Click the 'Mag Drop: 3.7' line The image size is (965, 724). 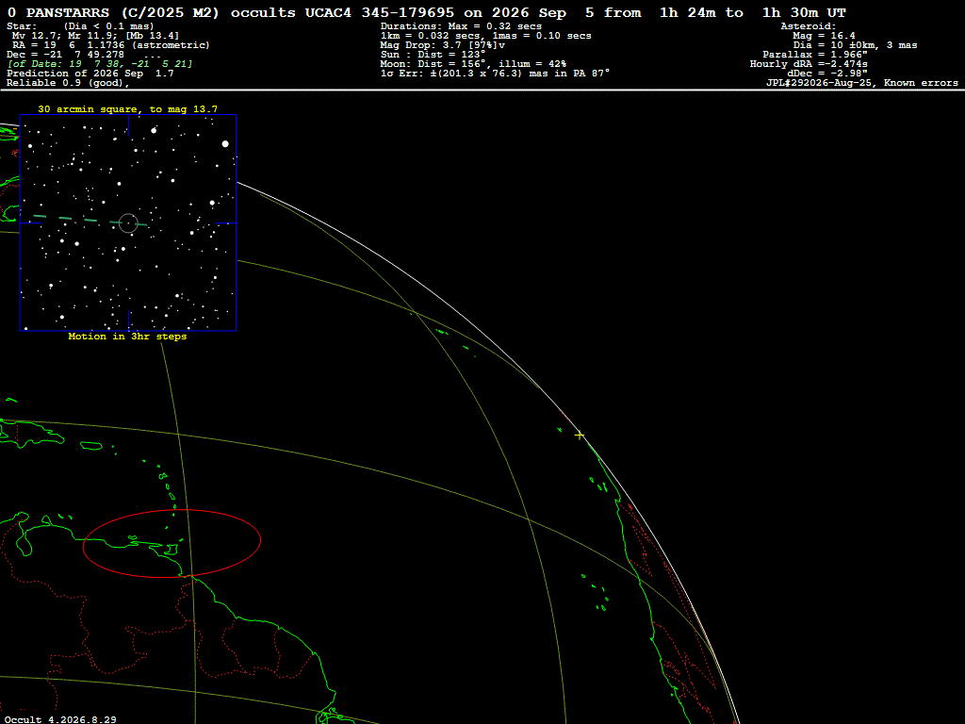pos(443,45)
